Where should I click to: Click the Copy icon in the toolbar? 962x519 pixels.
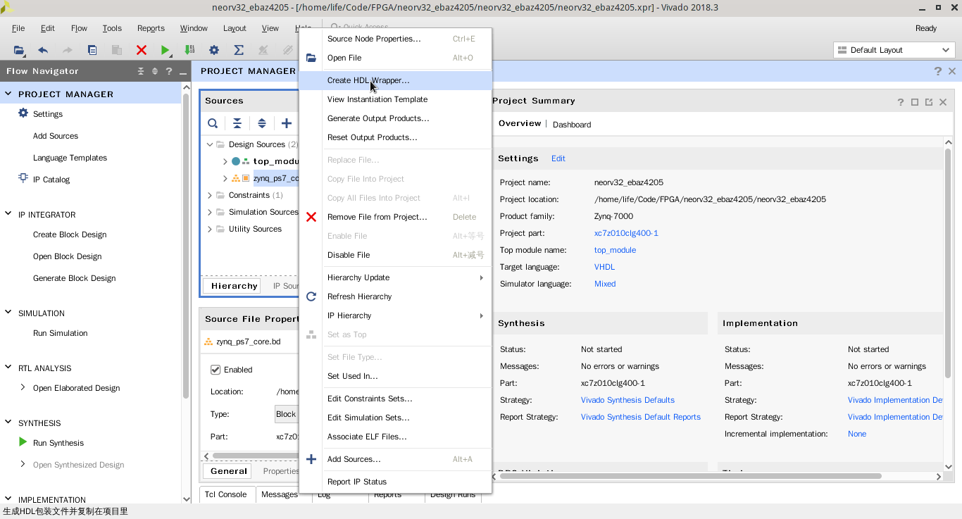pyautogui.click(x=92, y=50)
